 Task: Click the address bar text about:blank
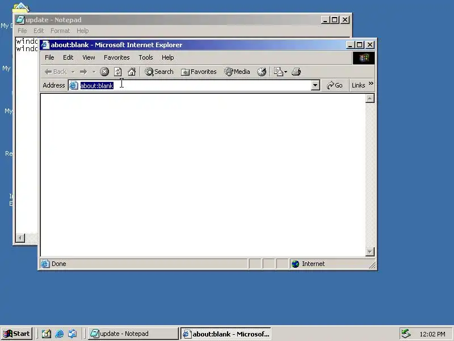pos(96,86)
